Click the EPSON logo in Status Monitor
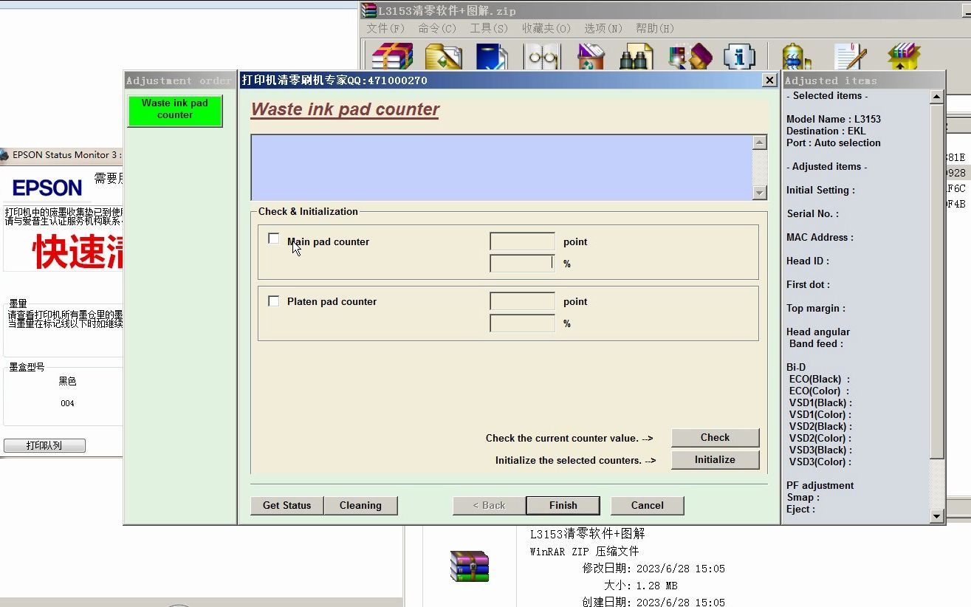 pos(47,188)
